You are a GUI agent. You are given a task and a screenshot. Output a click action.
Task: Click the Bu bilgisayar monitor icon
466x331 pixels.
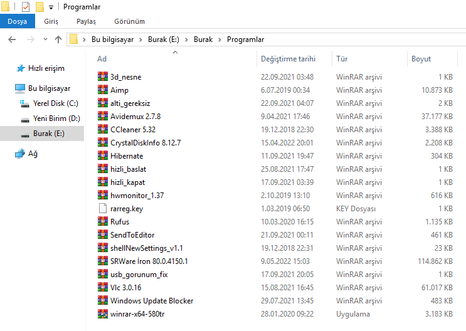coord(20,88)
